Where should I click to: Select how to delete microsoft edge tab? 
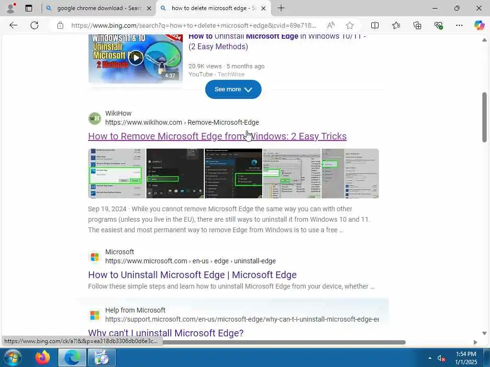(213, 8)
